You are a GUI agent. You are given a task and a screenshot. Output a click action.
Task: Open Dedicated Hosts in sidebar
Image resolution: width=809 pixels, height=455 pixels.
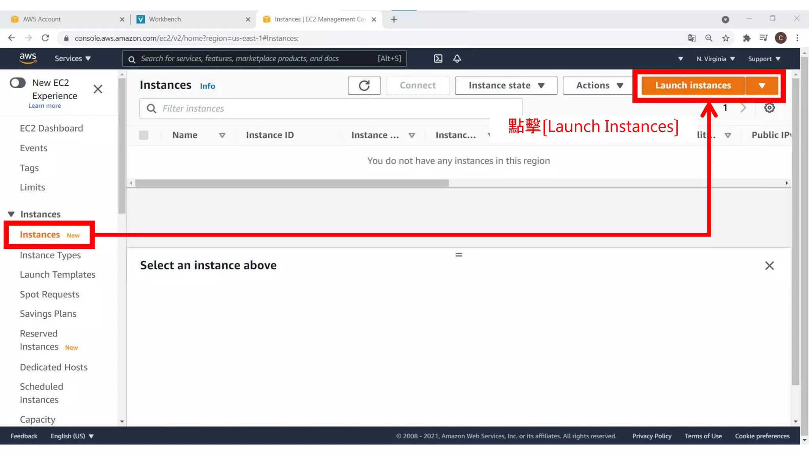point(54,367)
